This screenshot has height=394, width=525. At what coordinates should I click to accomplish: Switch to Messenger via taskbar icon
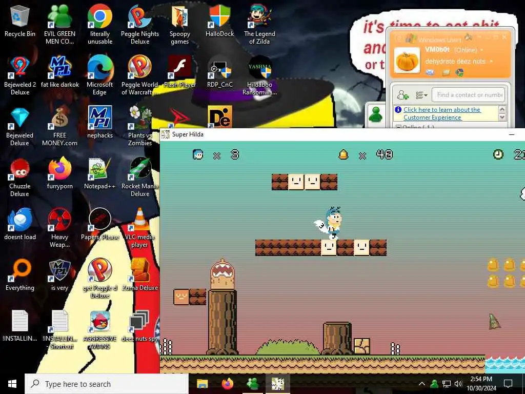[253, 384]
